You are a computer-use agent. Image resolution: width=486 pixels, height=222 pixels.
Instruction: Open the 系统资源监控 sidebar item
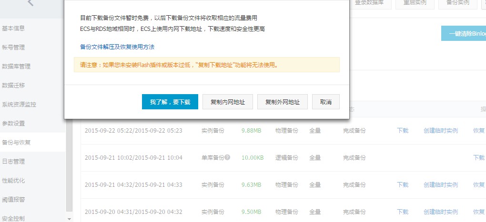coord(19,104)
